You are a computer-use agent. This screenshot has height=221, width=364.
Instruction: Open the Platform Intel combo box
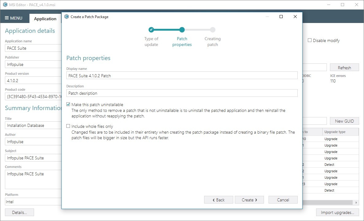(33, 201)
